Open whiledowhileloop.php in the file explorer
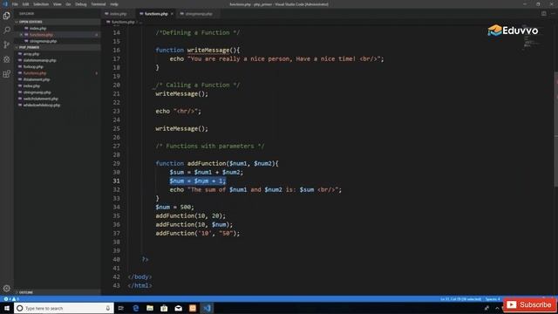This screenshot has width=558, height=314. [x=41, y=106]
